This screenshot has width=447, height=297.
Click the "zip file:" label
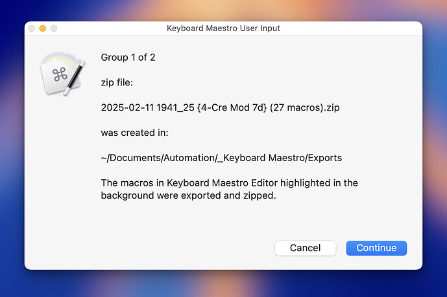click(117, 82)
